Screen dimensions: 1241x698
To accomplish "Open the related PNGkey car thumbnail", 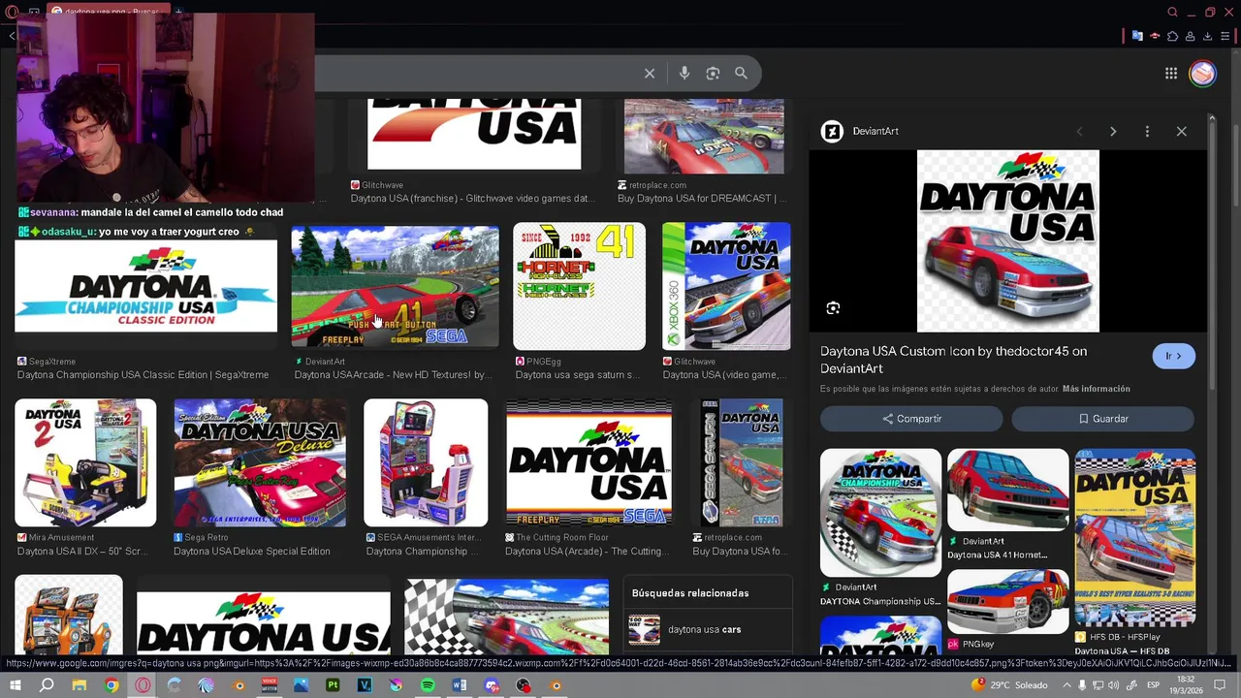I will [1008, 602].
